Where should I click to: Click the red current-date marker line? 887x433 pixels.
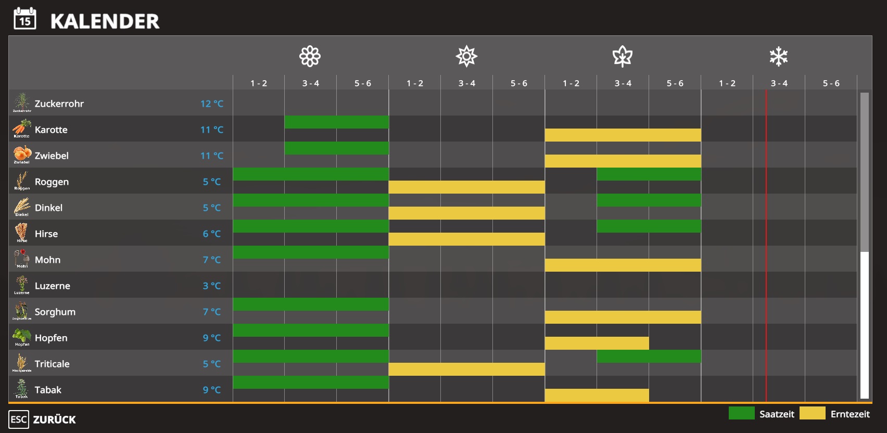766,246
